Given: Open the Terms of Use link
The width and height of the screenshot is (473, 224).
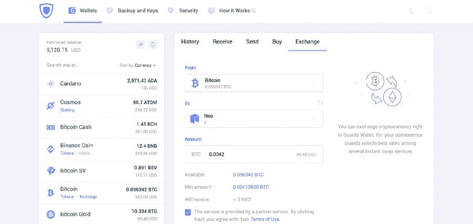Looking at the screenshot, I should click(x=265, y=219).
